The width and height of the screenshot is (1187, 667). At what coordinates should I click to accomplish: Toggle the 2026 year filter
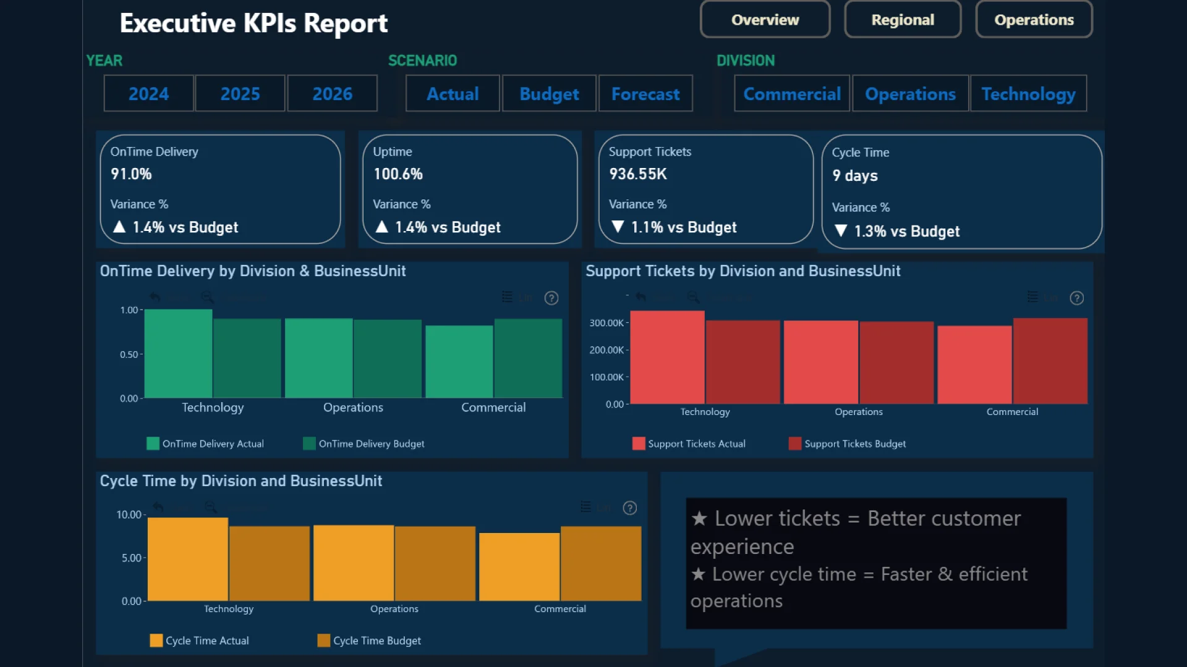332,94
